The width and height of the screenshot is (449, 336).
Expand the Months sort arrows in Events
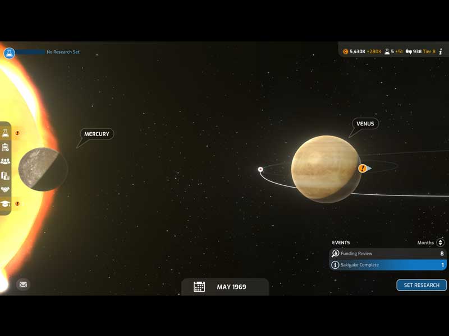click(x=440, y=242)
